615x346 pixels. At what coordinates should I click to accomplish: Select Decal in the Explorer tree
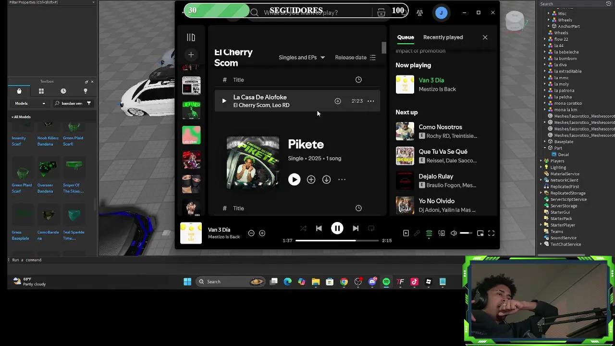563,155
